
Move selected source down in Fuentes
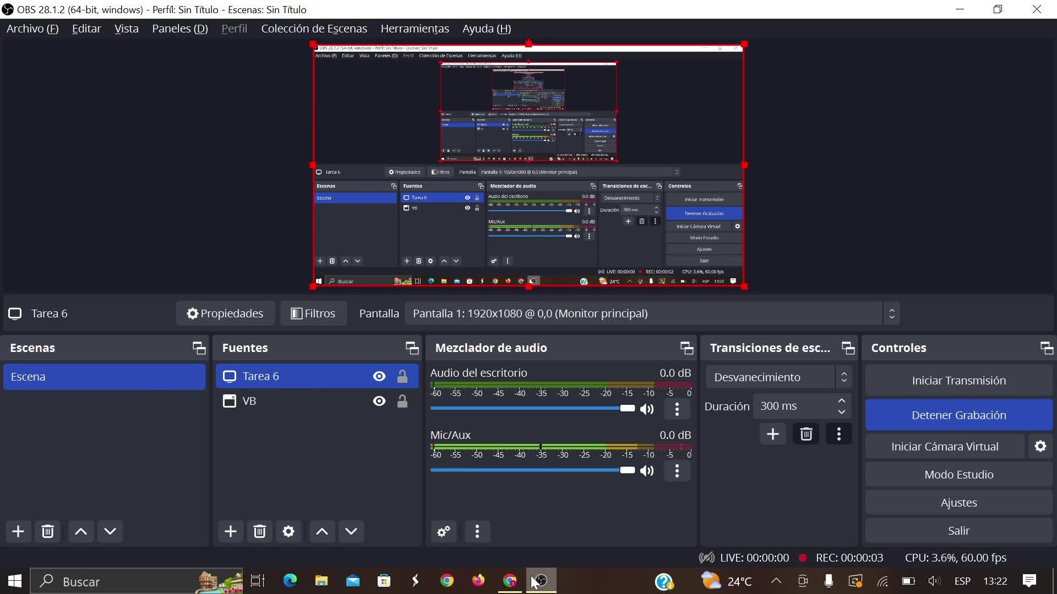tap(351, 531)
